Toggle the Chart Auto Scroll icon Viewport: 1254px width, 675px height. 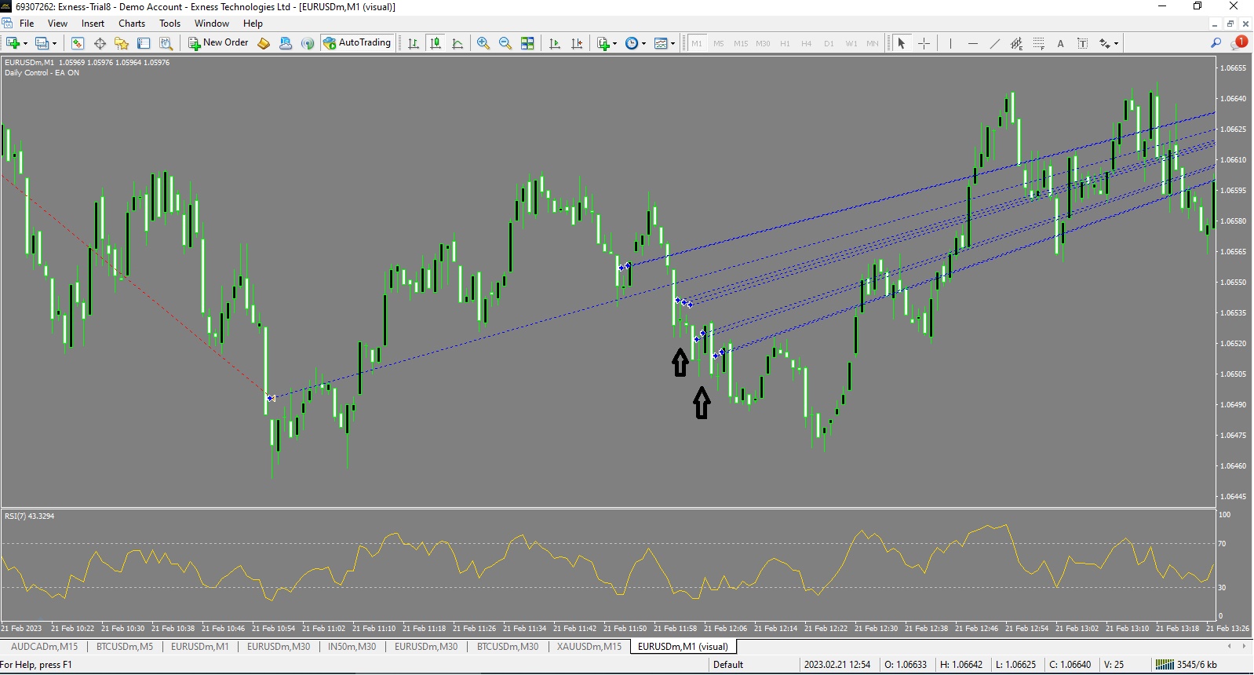(555, 43)
